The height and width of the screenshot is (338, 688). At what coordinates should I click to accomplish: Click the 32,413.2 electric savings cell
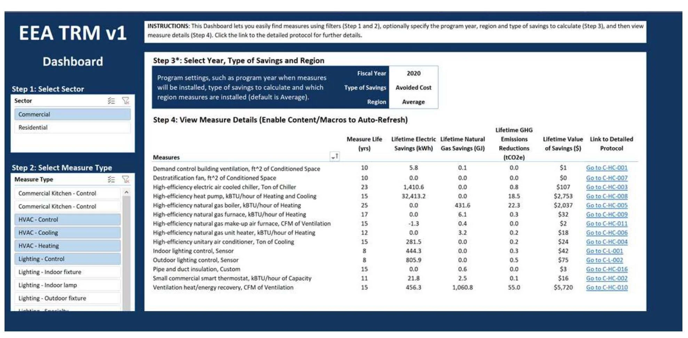click(x=413, y=196)
